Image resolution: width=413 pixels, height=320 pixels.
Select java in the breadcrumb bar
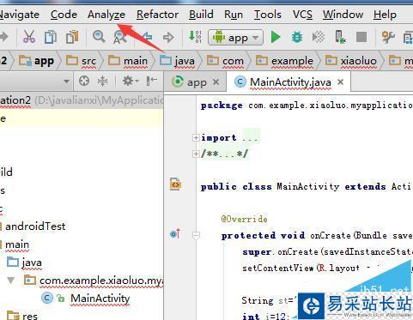tap(178, 61)
